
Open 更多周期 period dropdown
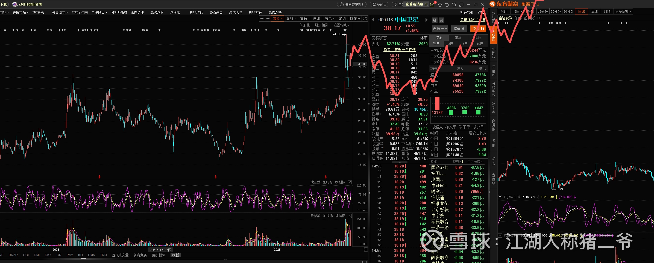[x=623, y=11]
